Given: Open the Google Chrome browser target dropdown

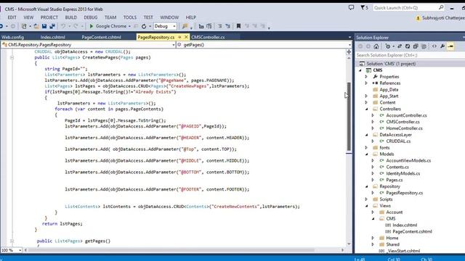Looking at the screenshot, I should [x=129, y=26].
